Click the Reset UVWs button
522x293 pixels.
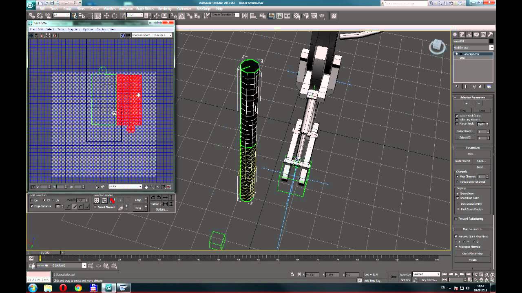(x=462, y=161)
